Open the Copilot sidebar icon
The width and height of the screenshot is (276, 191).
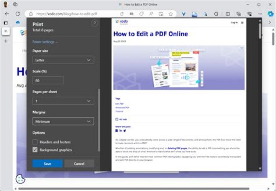[x=271, y=14]
